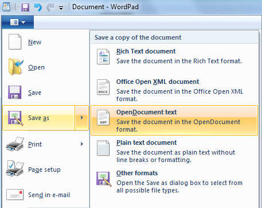Image resolution: width=262 pixels, height=208 pixels.
Task: Click the Other formats floppy icon
Action: coord(104,179)
